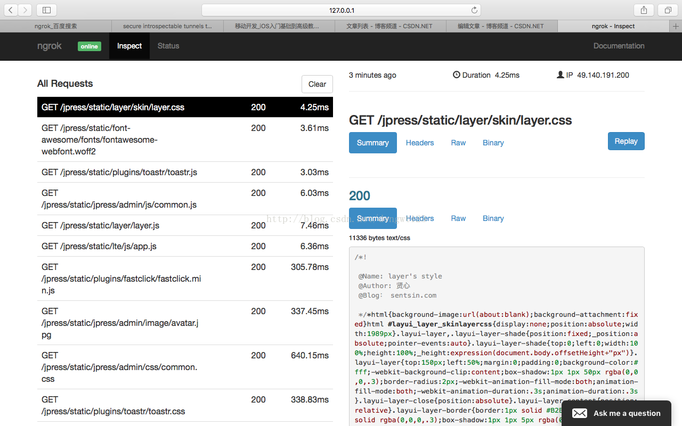Select the fastclick.min.js request row
Screen dimensions: 682x426
click(185, 278)
